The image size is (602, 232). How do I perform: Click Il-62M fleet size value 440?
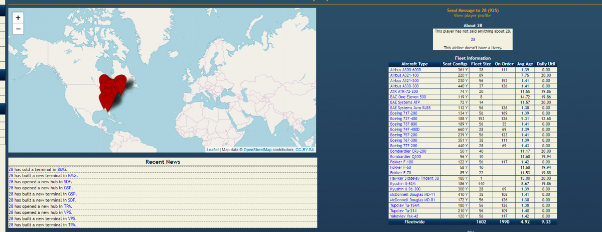point(481,184)
